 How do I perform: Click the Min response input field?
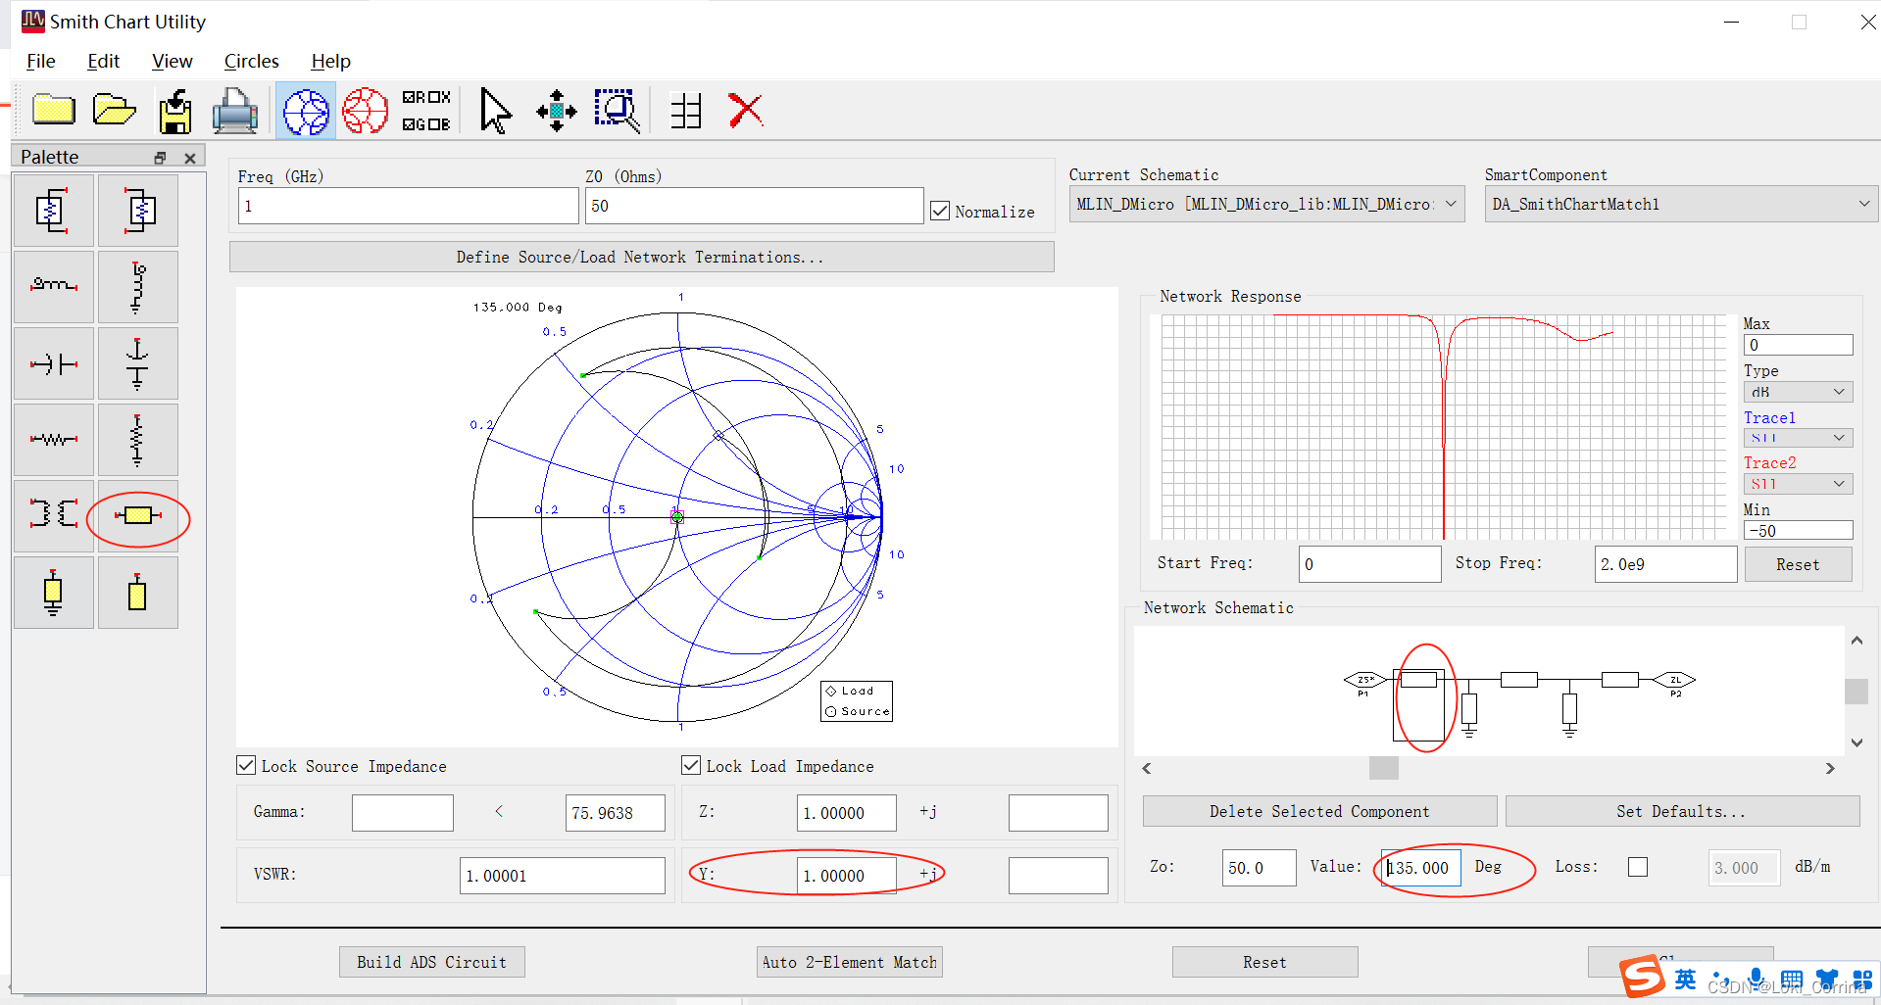point(1798,530)
